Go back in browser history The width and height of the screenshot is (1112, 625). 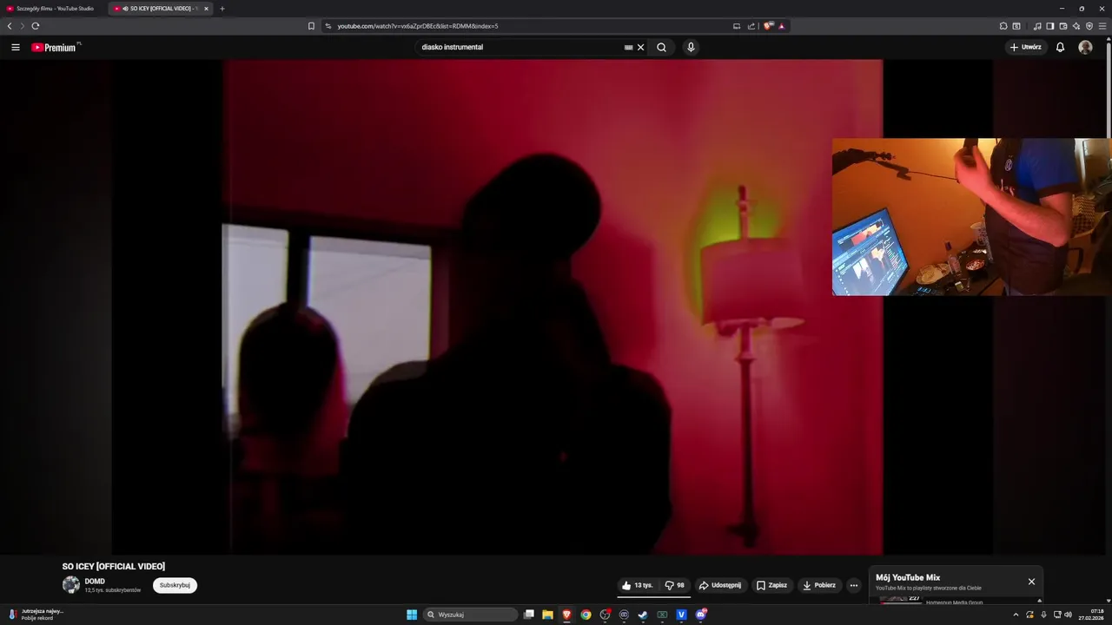coord(10,26)
